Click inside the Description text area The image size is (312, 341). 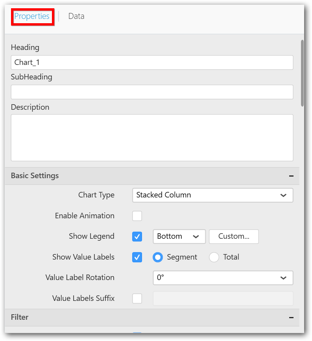(x=152, y=138)
